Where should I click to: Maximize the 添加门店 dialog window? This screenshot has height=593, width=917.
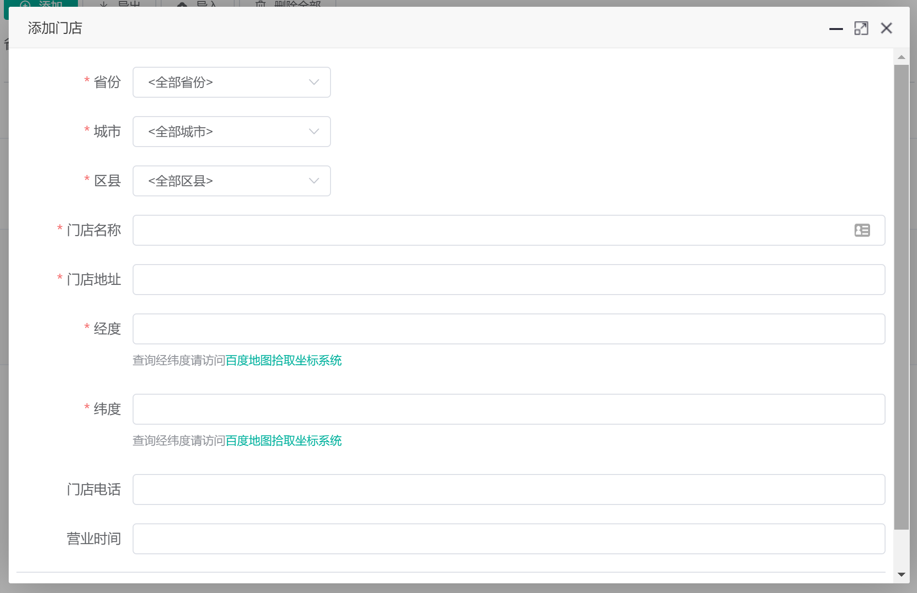click(x=861, y=29)
